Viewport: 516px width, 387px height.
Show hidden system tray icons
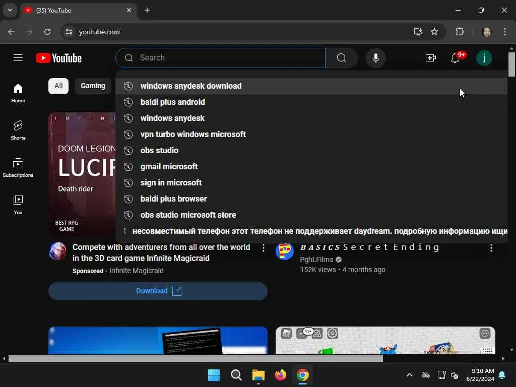[409, 375]
